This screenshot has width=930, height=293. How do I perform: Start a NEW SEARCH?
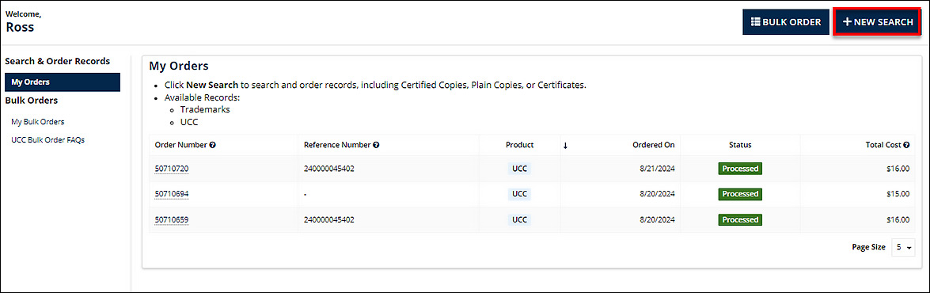[x=878, y=22]
